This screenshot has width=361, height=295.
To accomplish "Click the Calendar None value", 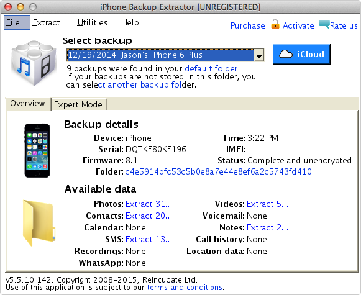I will (x=135, y=227).
